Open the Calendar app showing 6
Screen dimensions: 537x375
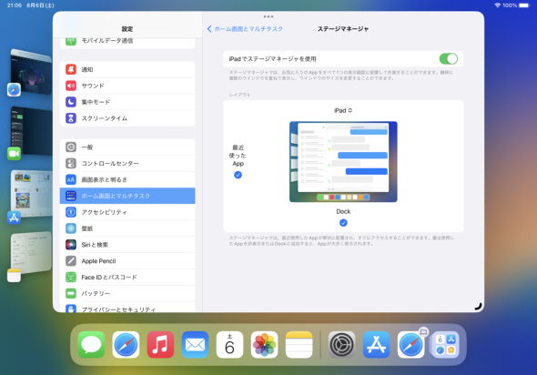click(x=229, y=345)
